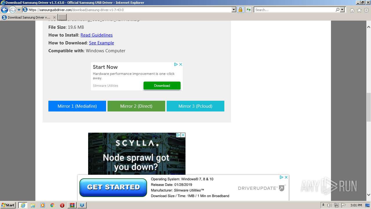This screenshot has width=371, height=209.
Task: Open a new blank tab
Action: pyautogui.click(x=62, y=17)
